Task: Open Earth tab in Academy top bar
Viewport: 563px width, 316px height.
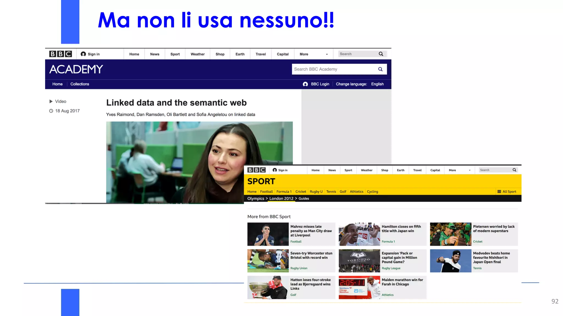Action: point(240,54)
